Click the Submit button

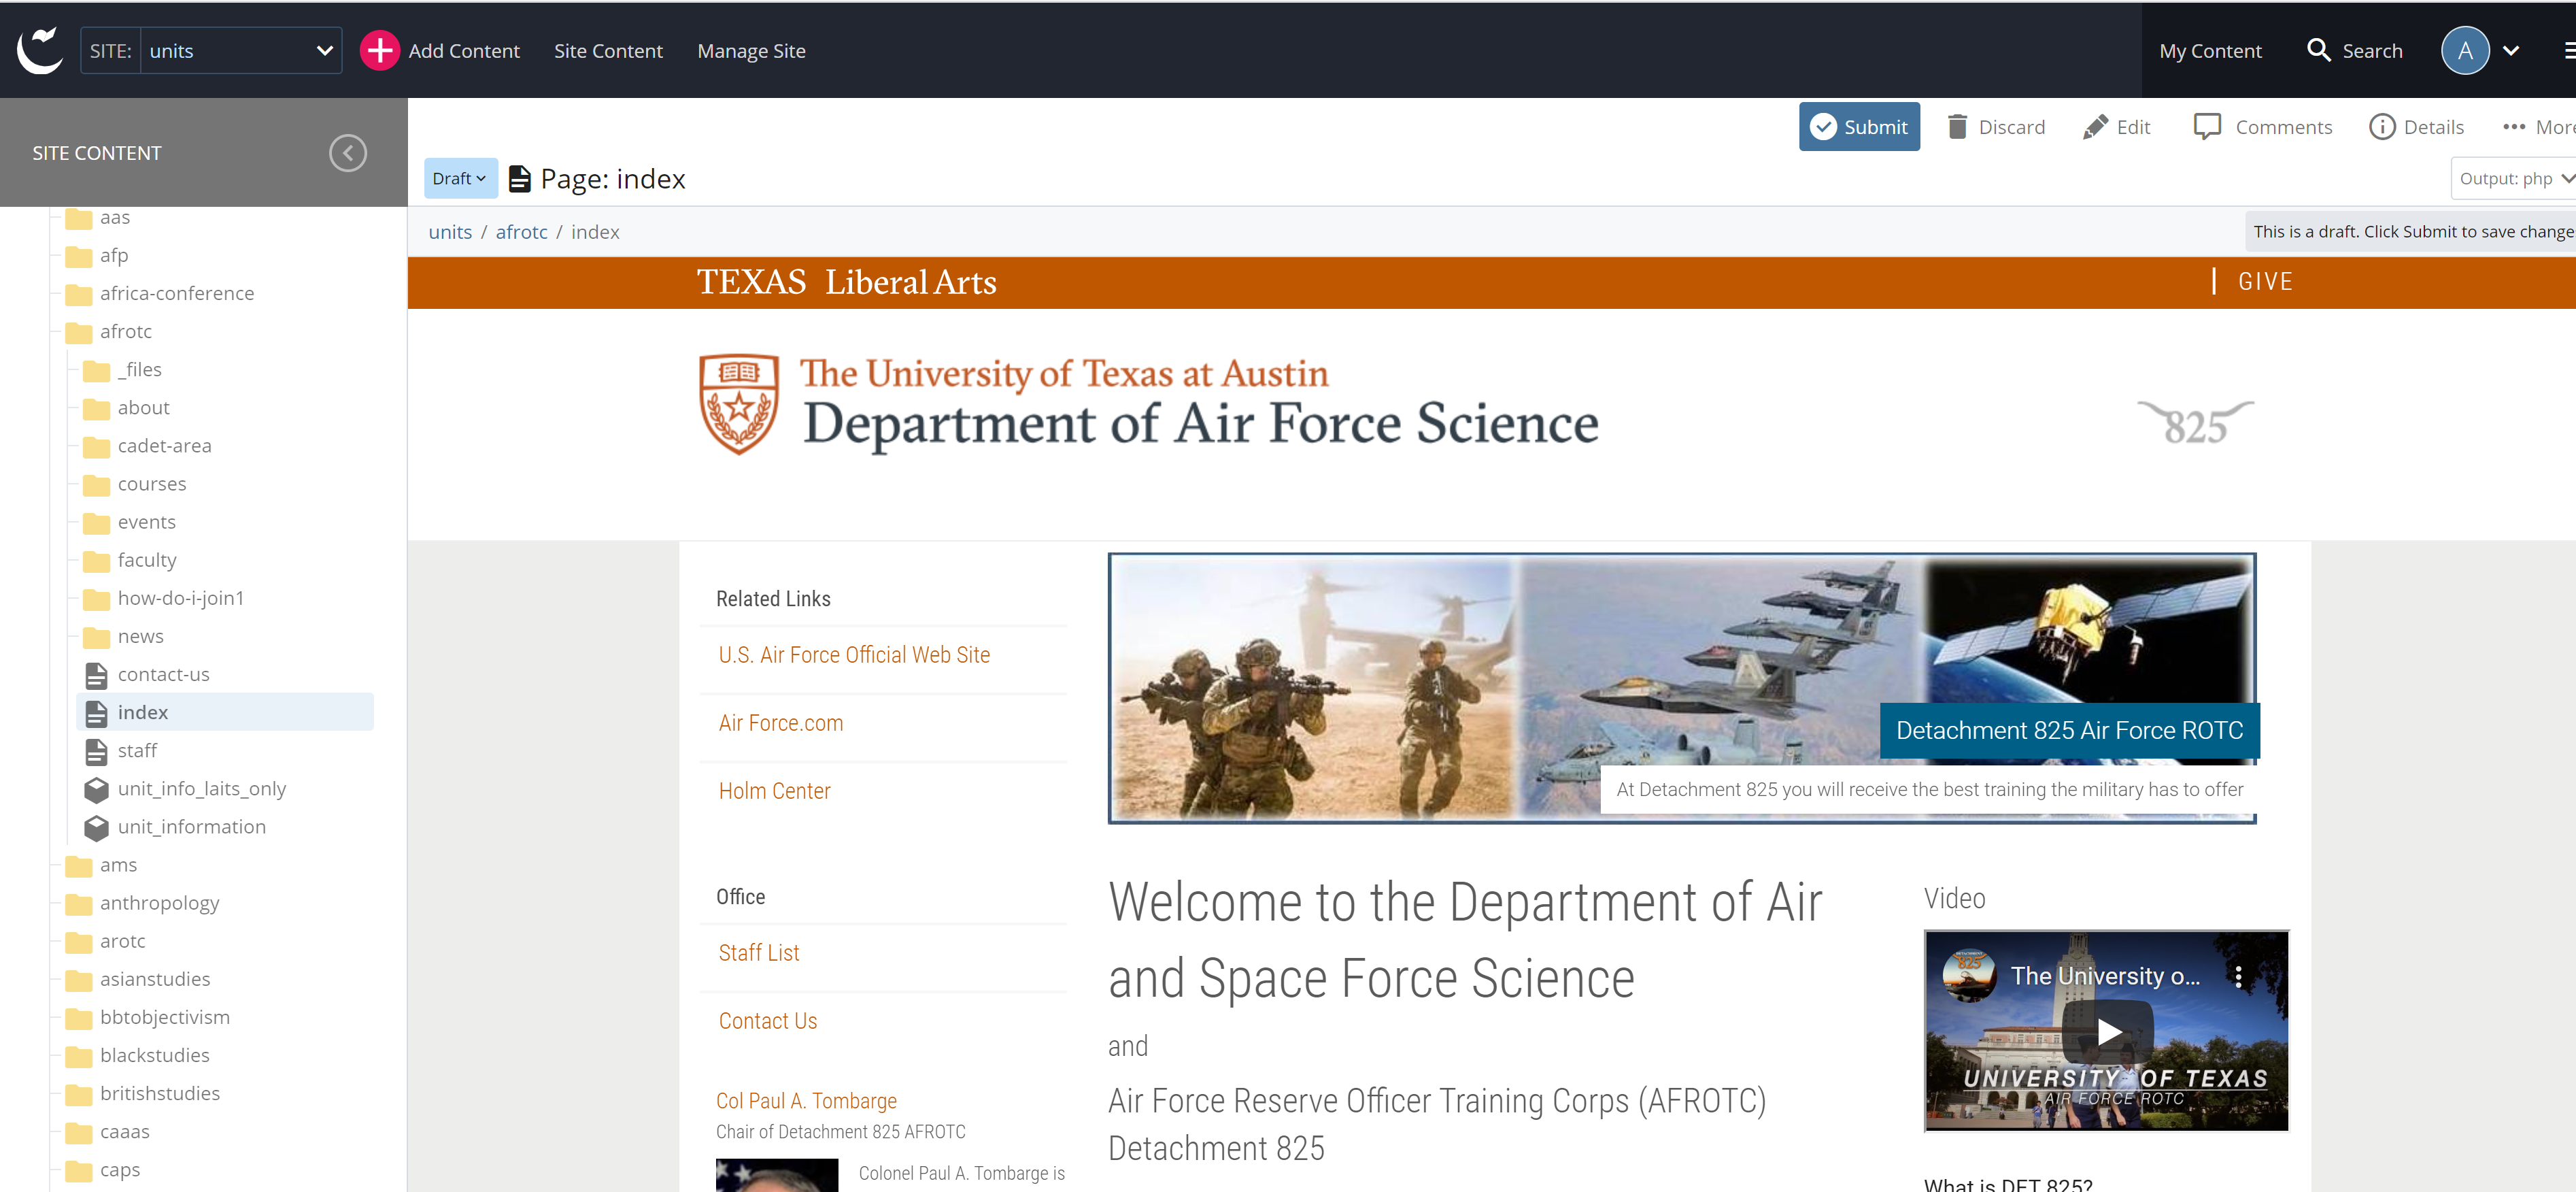tap(1858, 127)
